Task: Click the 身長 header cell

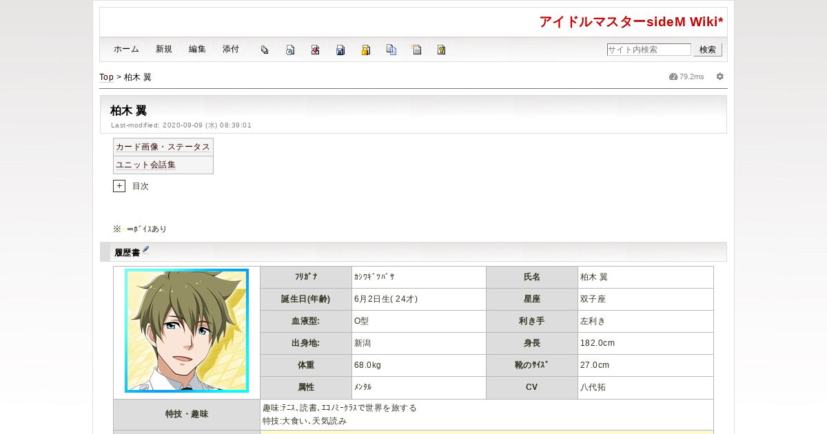Action: 532,343
